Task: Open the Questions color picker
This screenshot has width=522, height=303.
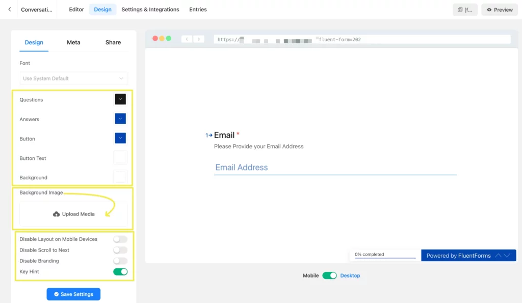Action: coord(120,99)
